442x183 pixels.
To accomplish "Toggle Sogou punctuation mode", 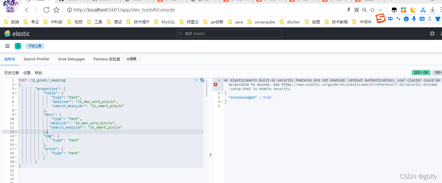I will (398, 19).
